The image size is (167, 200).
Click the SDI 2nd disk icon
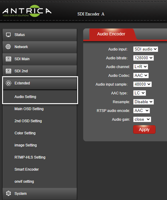tap(8, 71)
